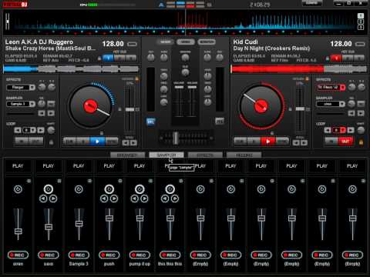Click left deck pitch slider handle
Image resolution: width=370 pixels, height=277 pixels.
pos(129,109)
